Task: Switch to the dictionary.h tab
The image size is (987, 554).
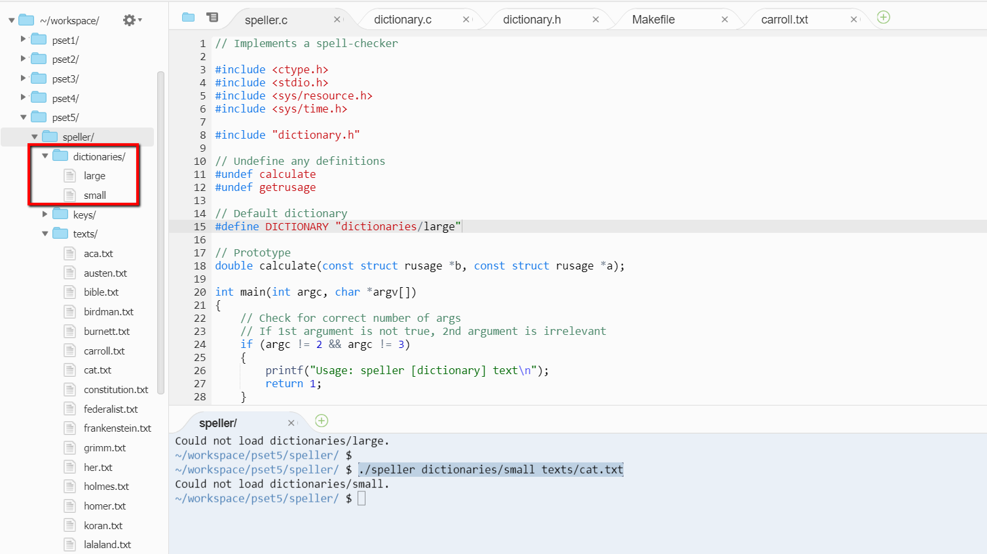Action: point(532,20)
